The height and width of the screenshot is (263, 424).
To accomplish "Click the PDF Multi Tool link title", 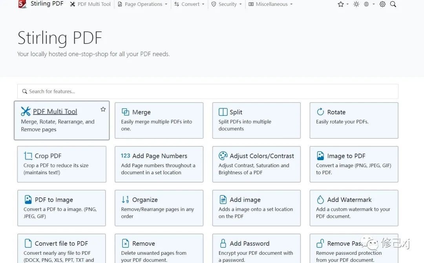I will coord(55,111).
